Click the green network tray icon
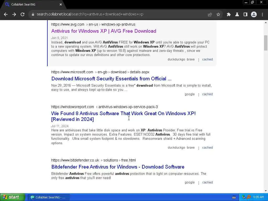Screen dimensions: 268x201 click(x=244, y=197)
